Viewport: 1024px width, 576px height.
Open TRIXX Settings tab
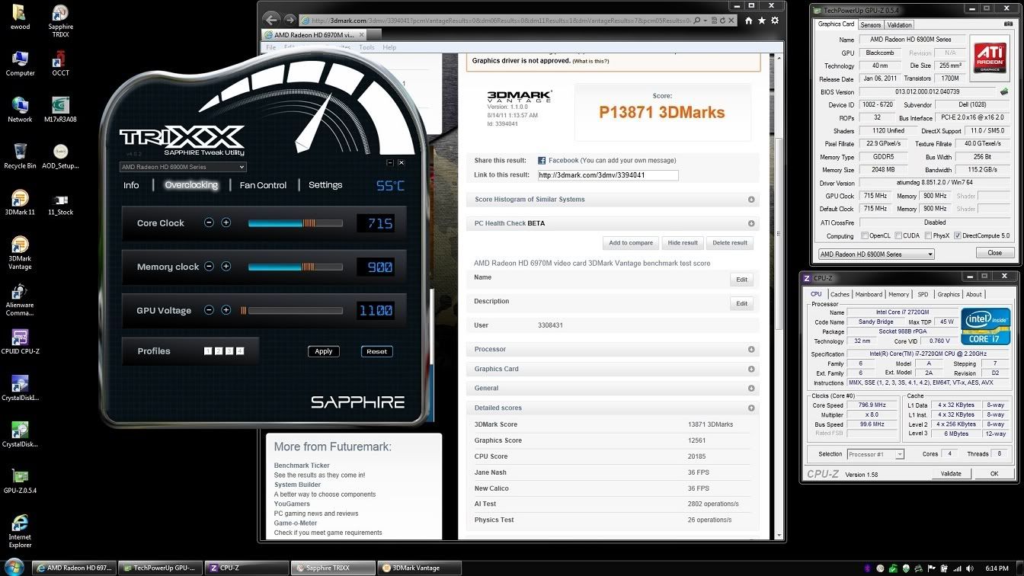[325, 185]
